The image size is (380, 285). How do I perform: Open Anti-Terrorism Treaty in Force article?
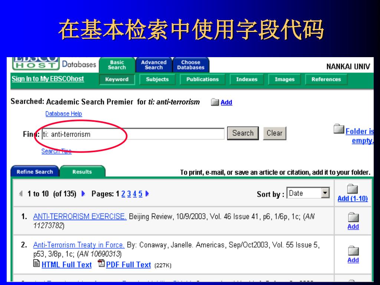point(79,245)
